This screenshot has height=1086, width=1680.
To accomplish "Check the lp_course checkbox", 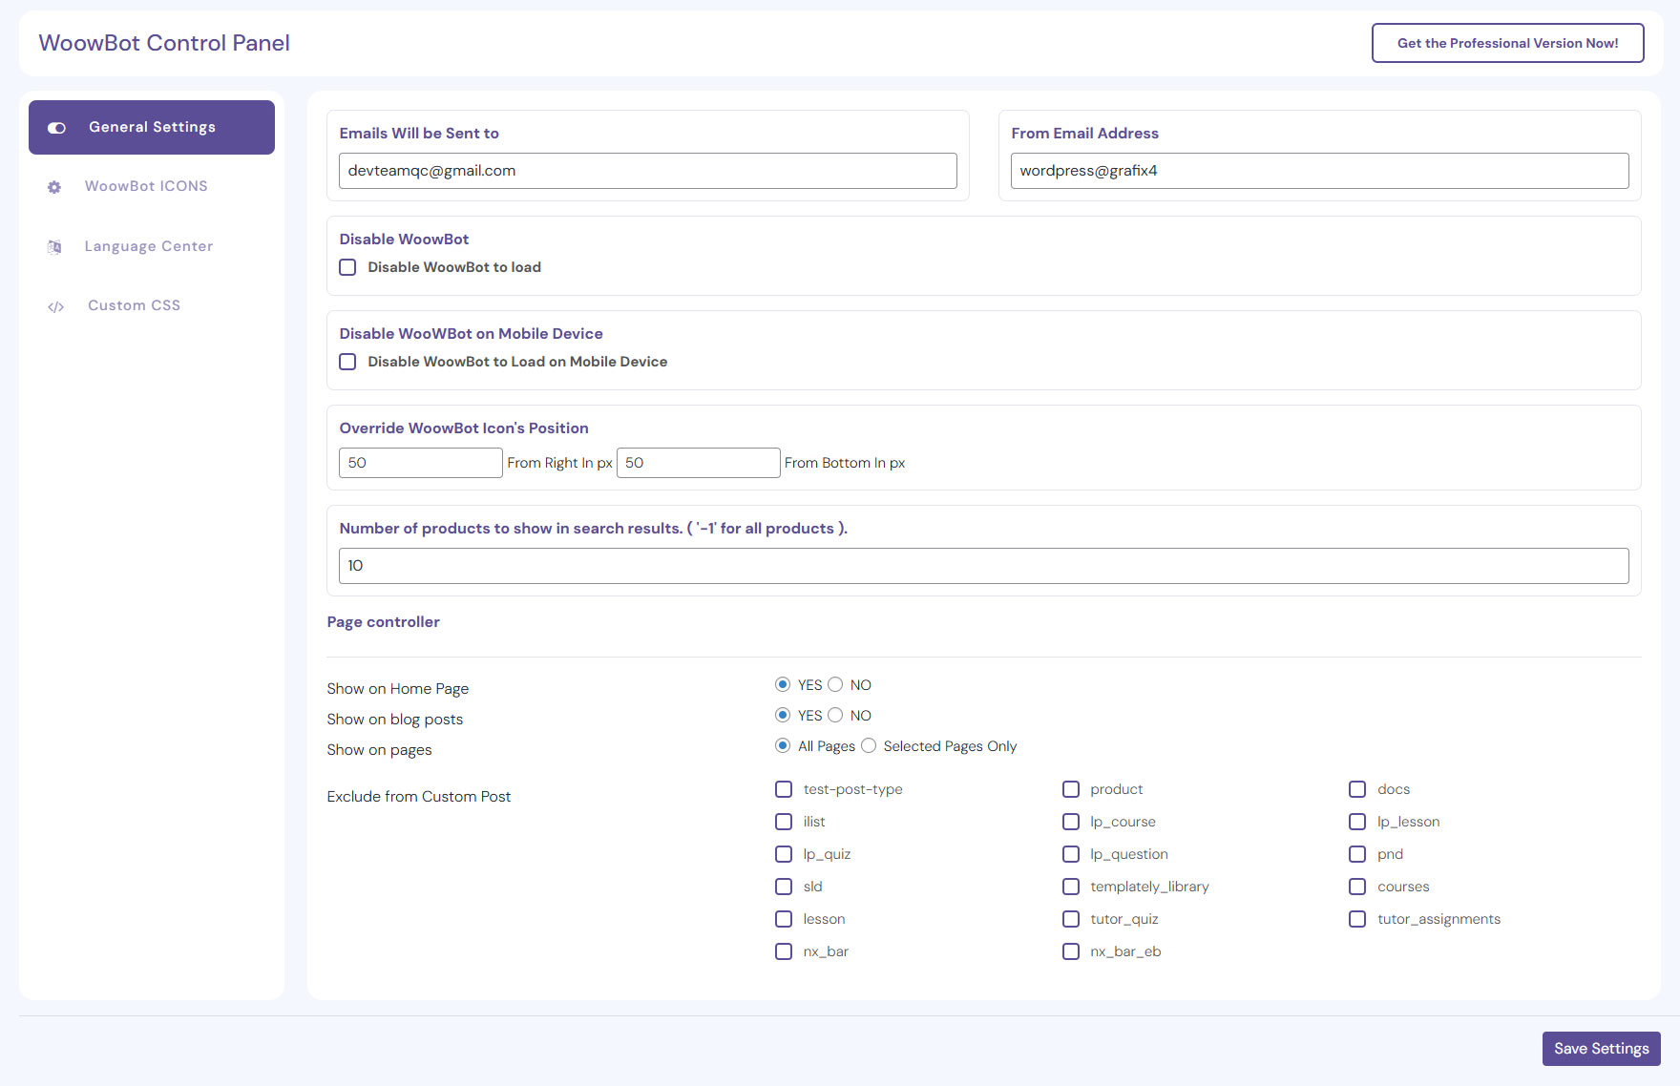I will pos(1071,822).
